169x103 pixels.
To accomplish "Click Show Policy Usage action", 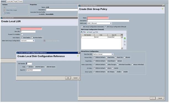I will (x=12, y=10).
